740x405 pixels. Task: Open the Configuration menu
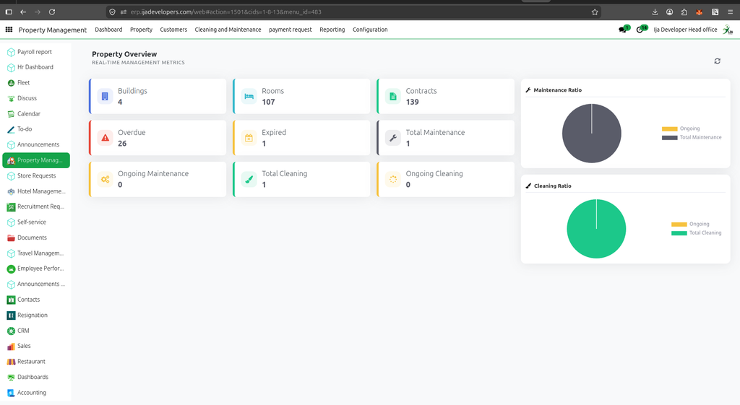click(370, 29)
